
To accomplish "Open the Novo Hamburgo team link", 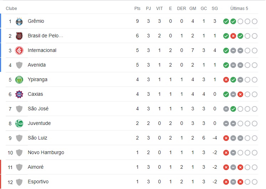I will click(x=46, y=153).
